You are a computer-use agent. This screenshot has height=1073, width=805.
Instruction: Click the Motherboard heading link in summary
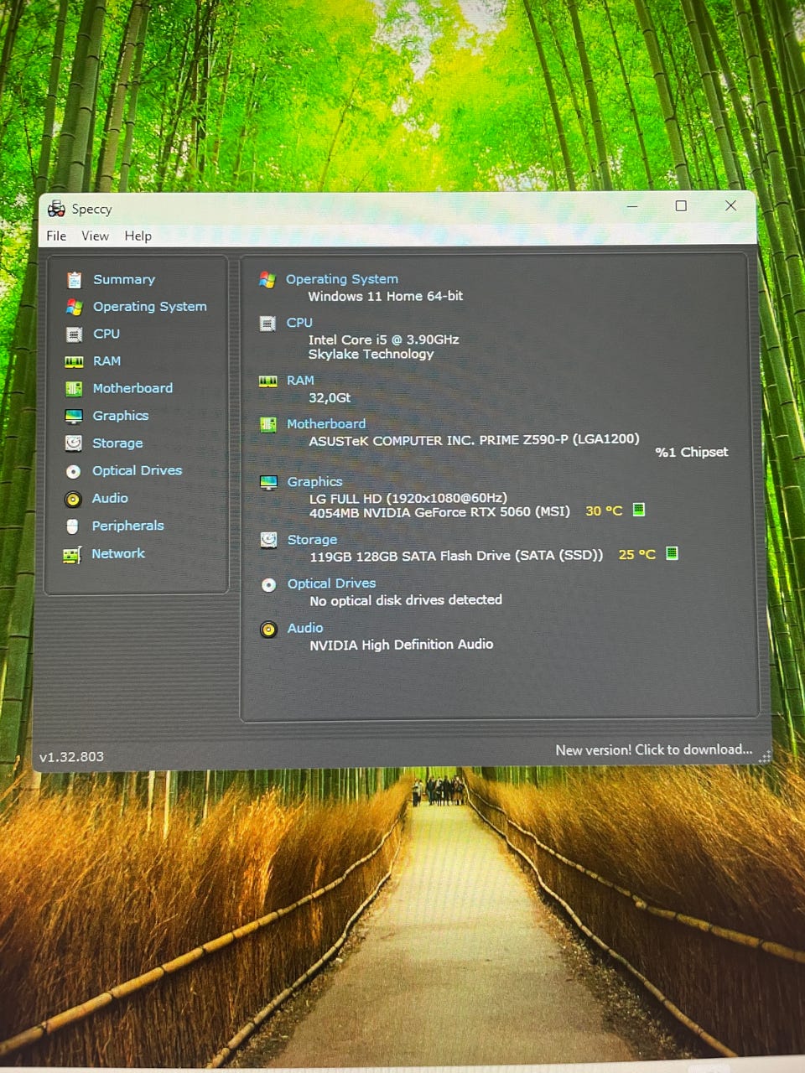pos(326,424)
